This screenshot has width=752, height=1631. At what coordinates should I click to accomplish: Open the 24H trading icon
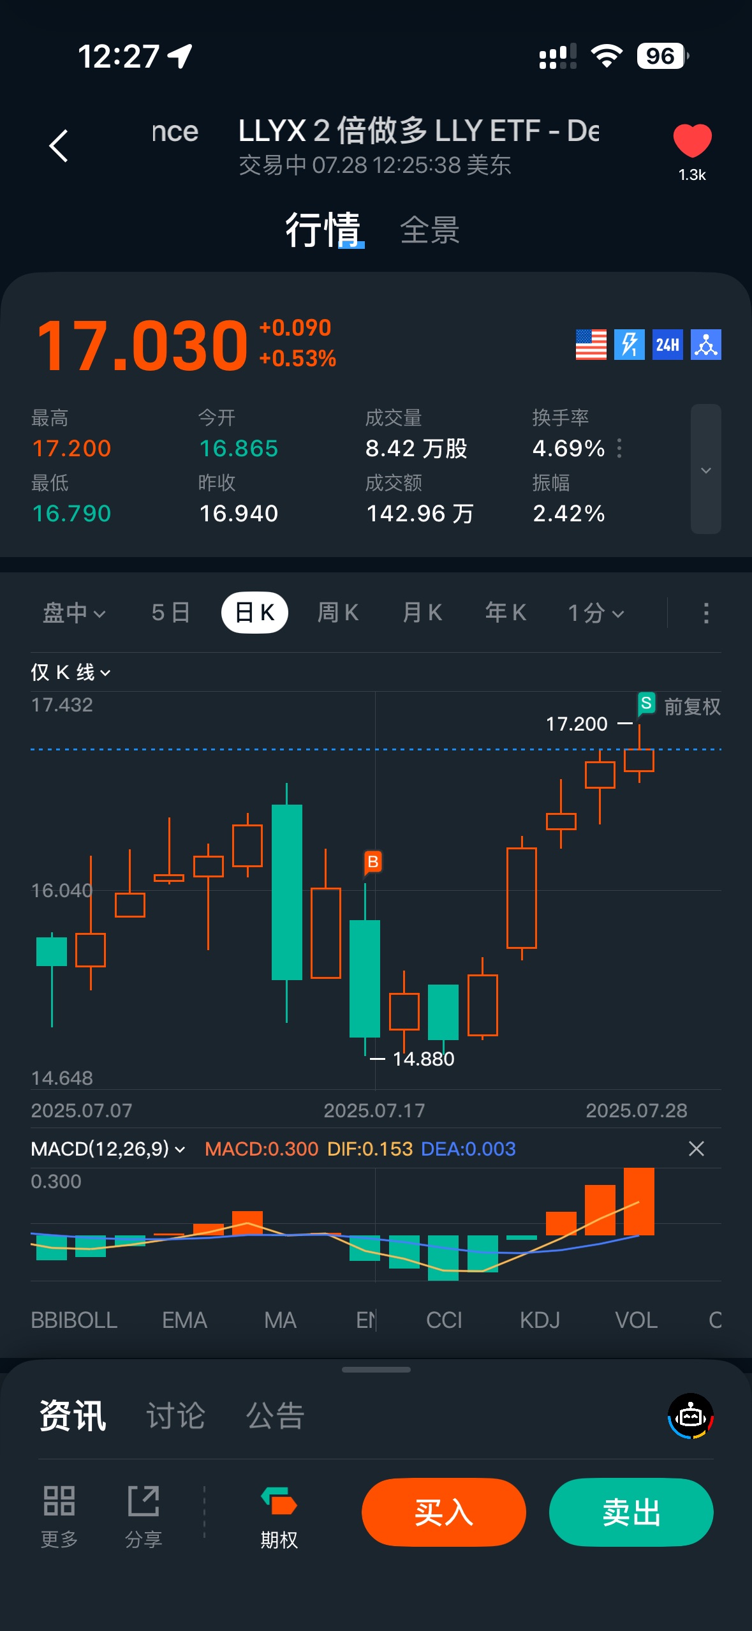coord(667,345)
